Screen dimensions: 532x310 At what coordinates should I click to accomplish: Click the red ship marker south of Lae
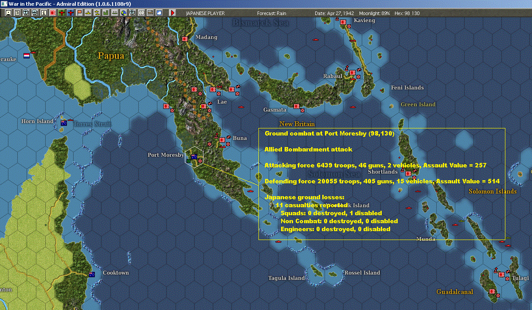(x=242, y=106)
